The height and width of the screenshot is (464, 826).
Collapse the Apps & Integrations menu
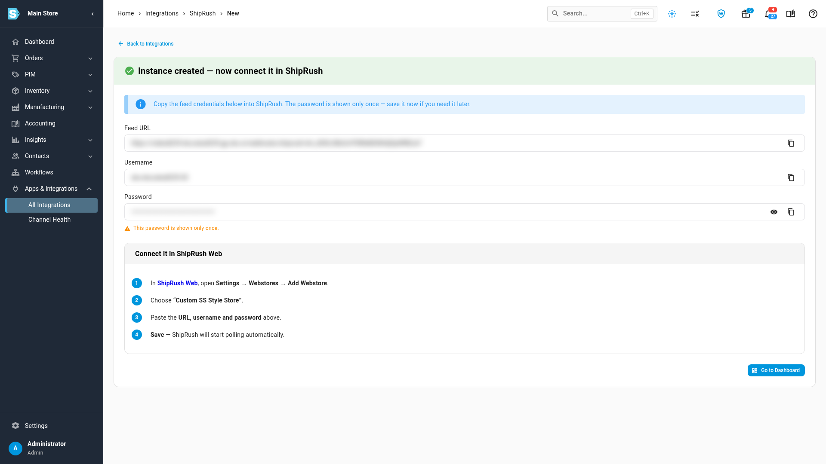tap(52, 189)
